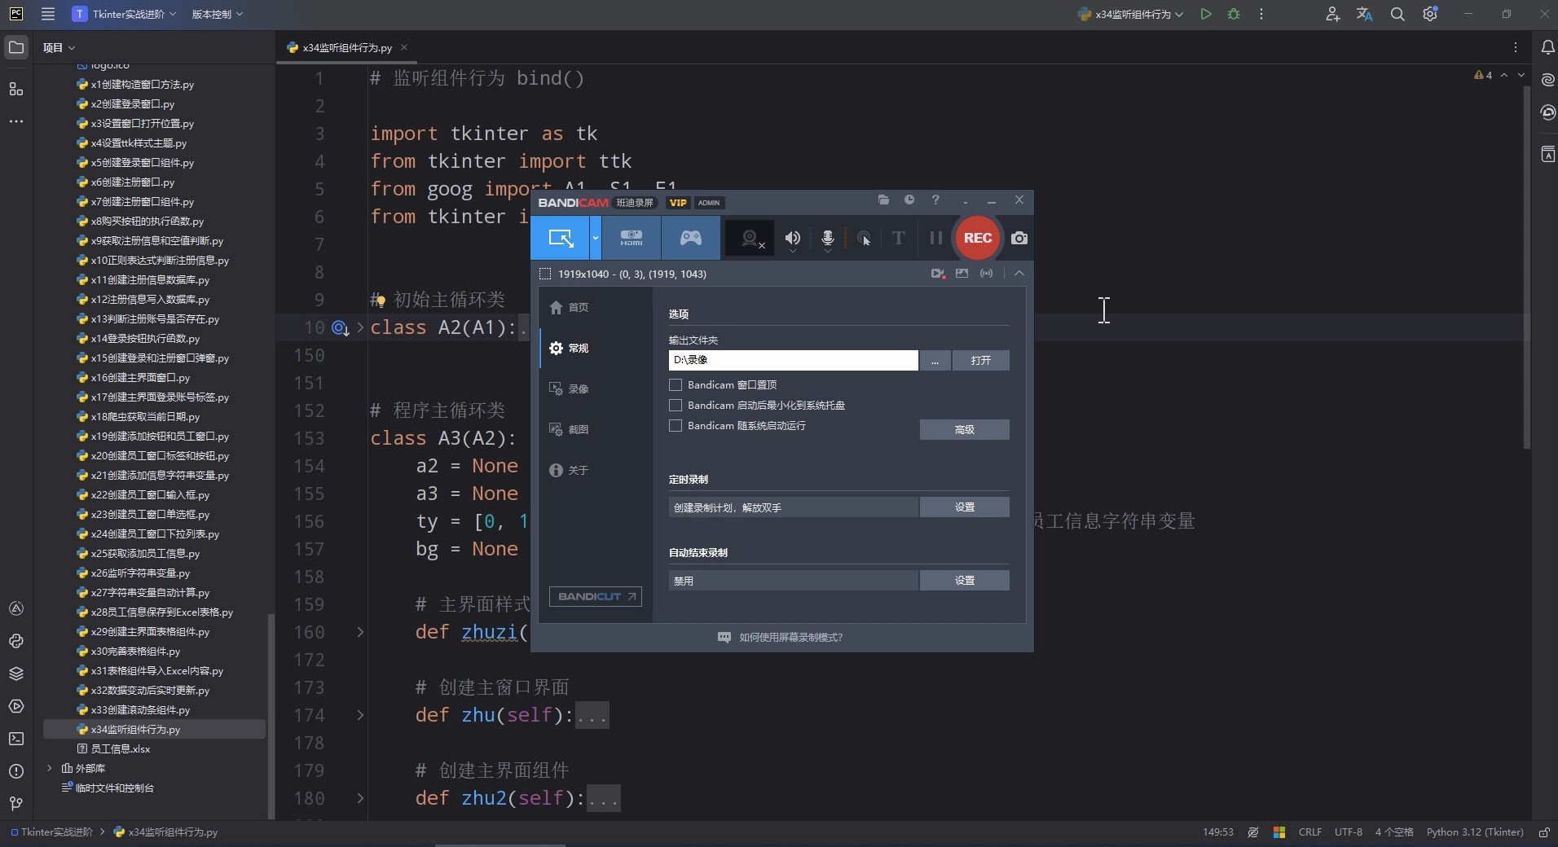Open the microphone settings chevron
Image resolution: width=1558 pixels, height=847 pixels.
(x=828, y=250)
